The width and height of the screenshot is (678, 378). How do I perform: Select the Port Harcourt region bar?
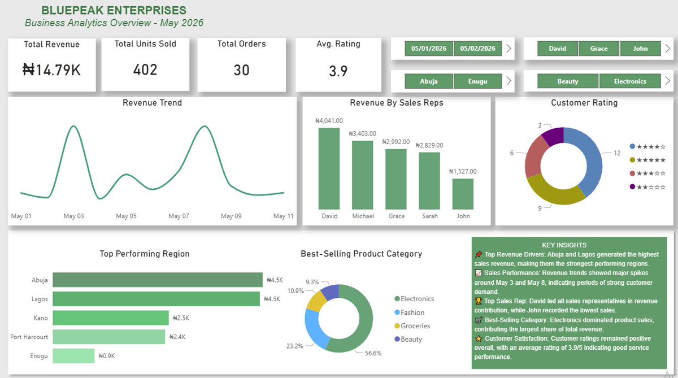pyautogui.click(x=109, y=337)
